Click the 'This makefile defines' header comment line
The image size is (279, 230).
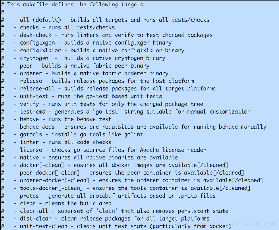pyautogui.click(x=75, y=5)
